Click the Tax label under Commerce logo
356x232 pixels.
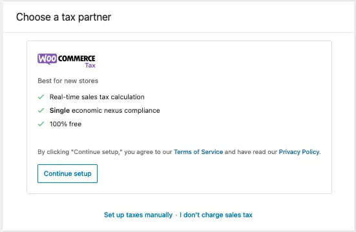[90, 66]
